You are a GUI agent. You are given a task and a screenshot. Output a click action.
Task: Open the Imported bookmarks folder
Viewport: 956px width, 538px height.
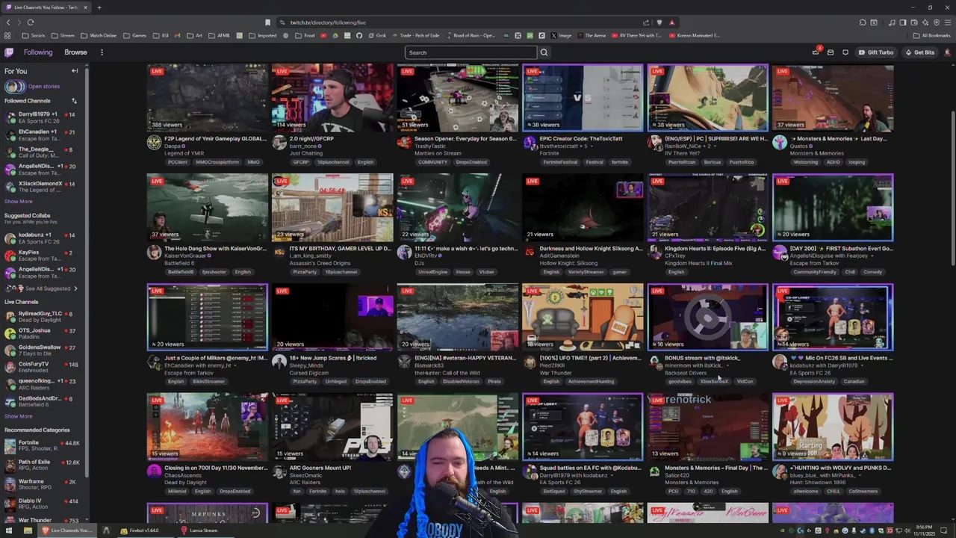click(x=262, y=35)
